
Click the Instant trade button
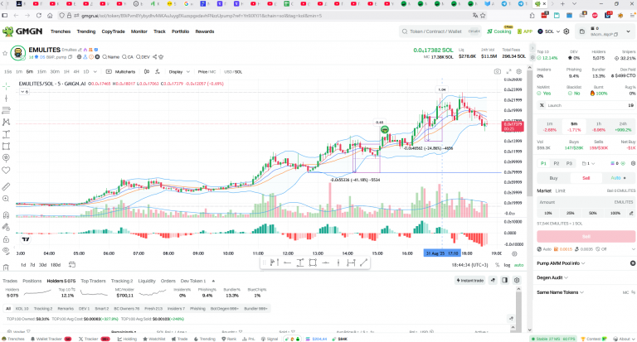(470, 281)
